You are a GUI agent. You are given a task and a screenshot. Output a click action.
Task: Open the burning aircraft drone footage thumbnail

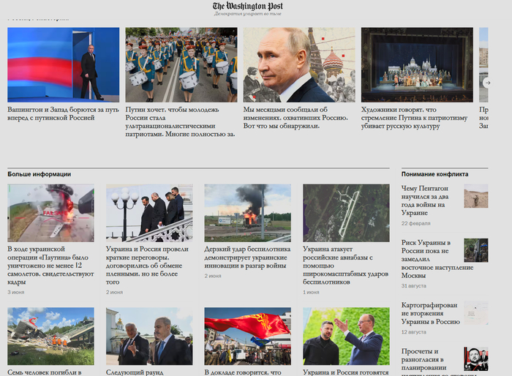tap(50, 213)
